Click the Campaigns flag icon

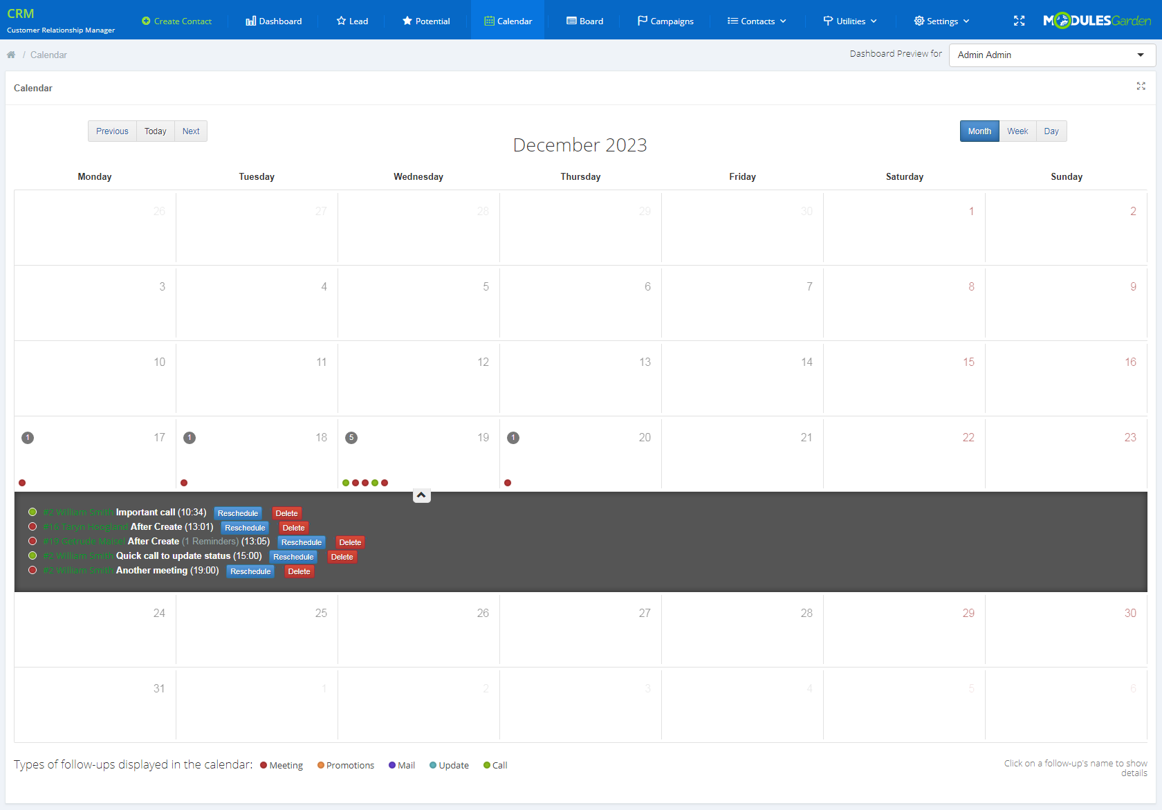coord(643,21)
